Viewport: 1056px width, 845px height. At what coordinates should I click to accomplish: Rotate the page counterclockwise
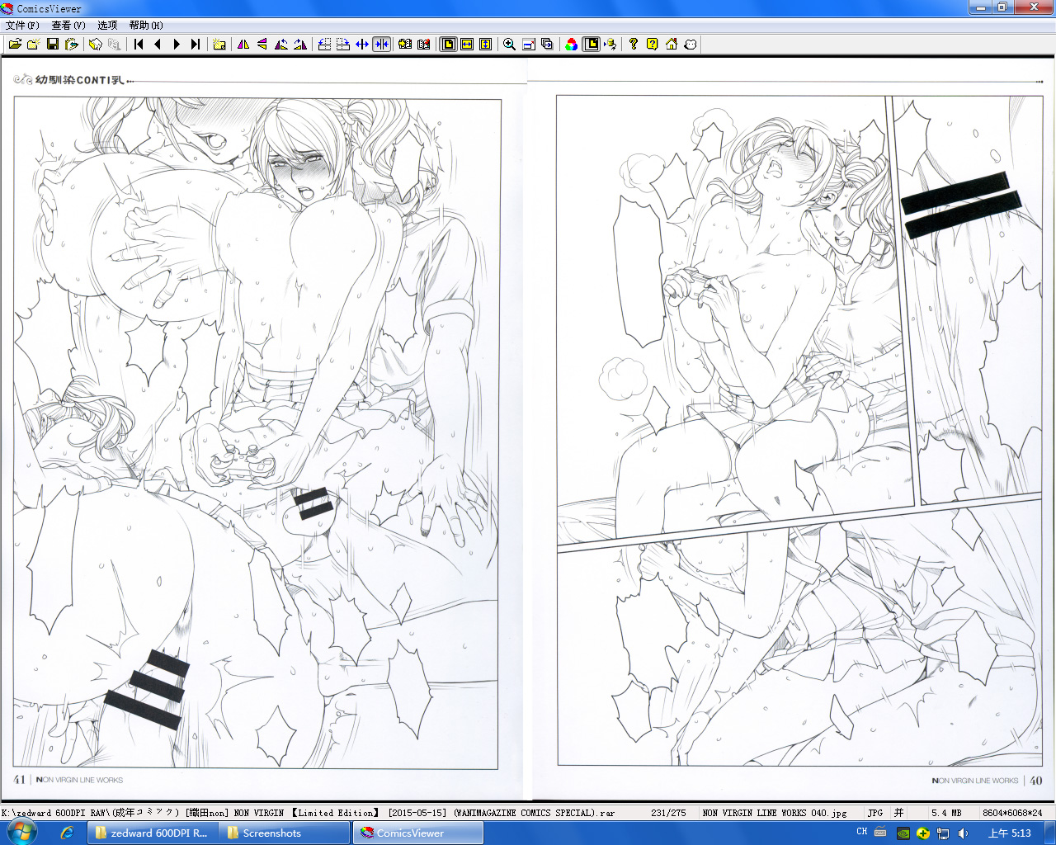pos(281,45)
